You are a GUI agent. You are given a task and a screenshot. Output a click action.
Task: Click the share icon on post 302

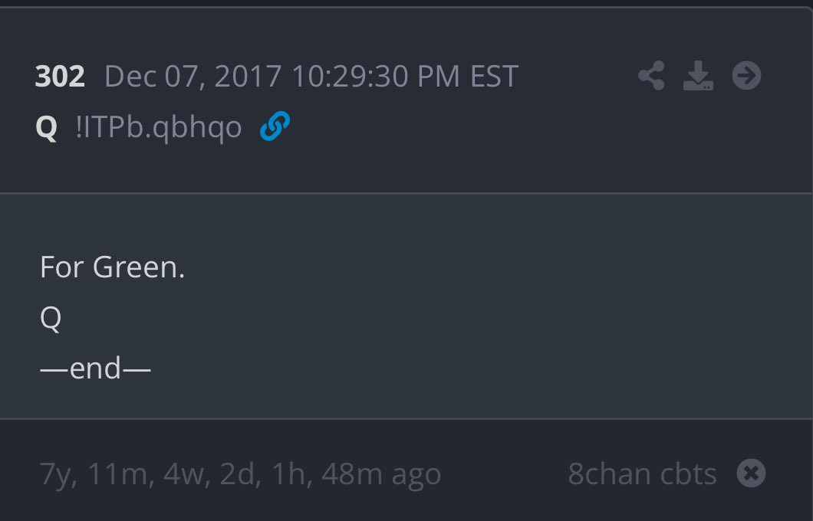point(651,76)
